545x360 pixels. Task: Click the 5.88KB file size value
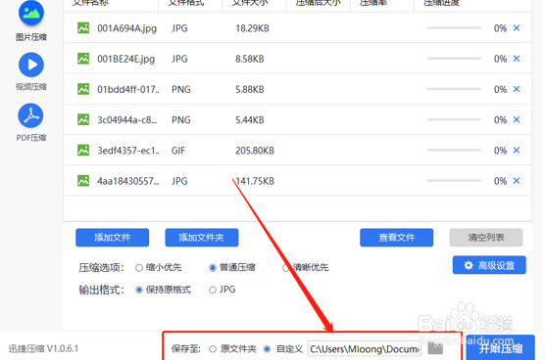point(250,89)
